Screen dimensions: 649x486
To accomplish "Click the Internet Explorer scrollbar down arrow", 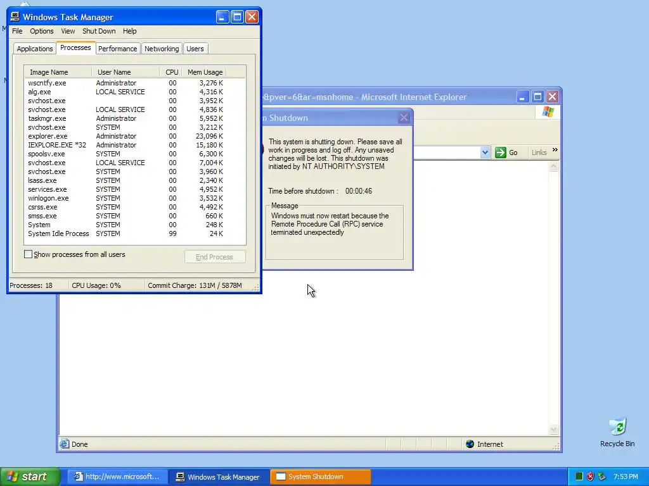I will (554, 430).
